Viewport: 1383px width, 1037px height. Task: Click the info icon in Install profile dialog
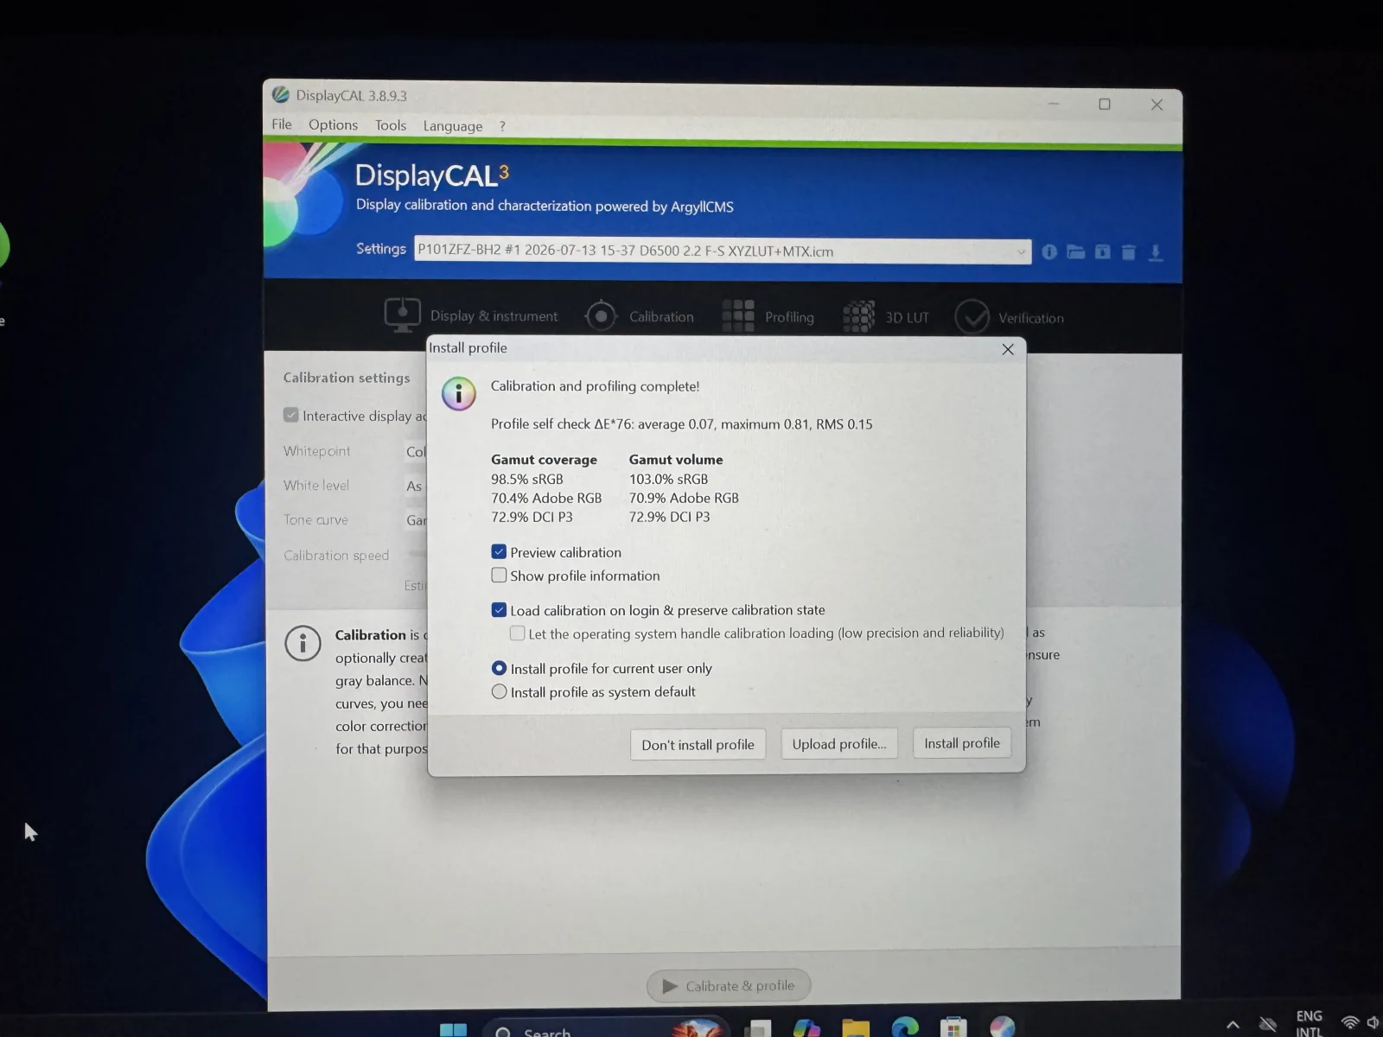(x=459, y=394)
